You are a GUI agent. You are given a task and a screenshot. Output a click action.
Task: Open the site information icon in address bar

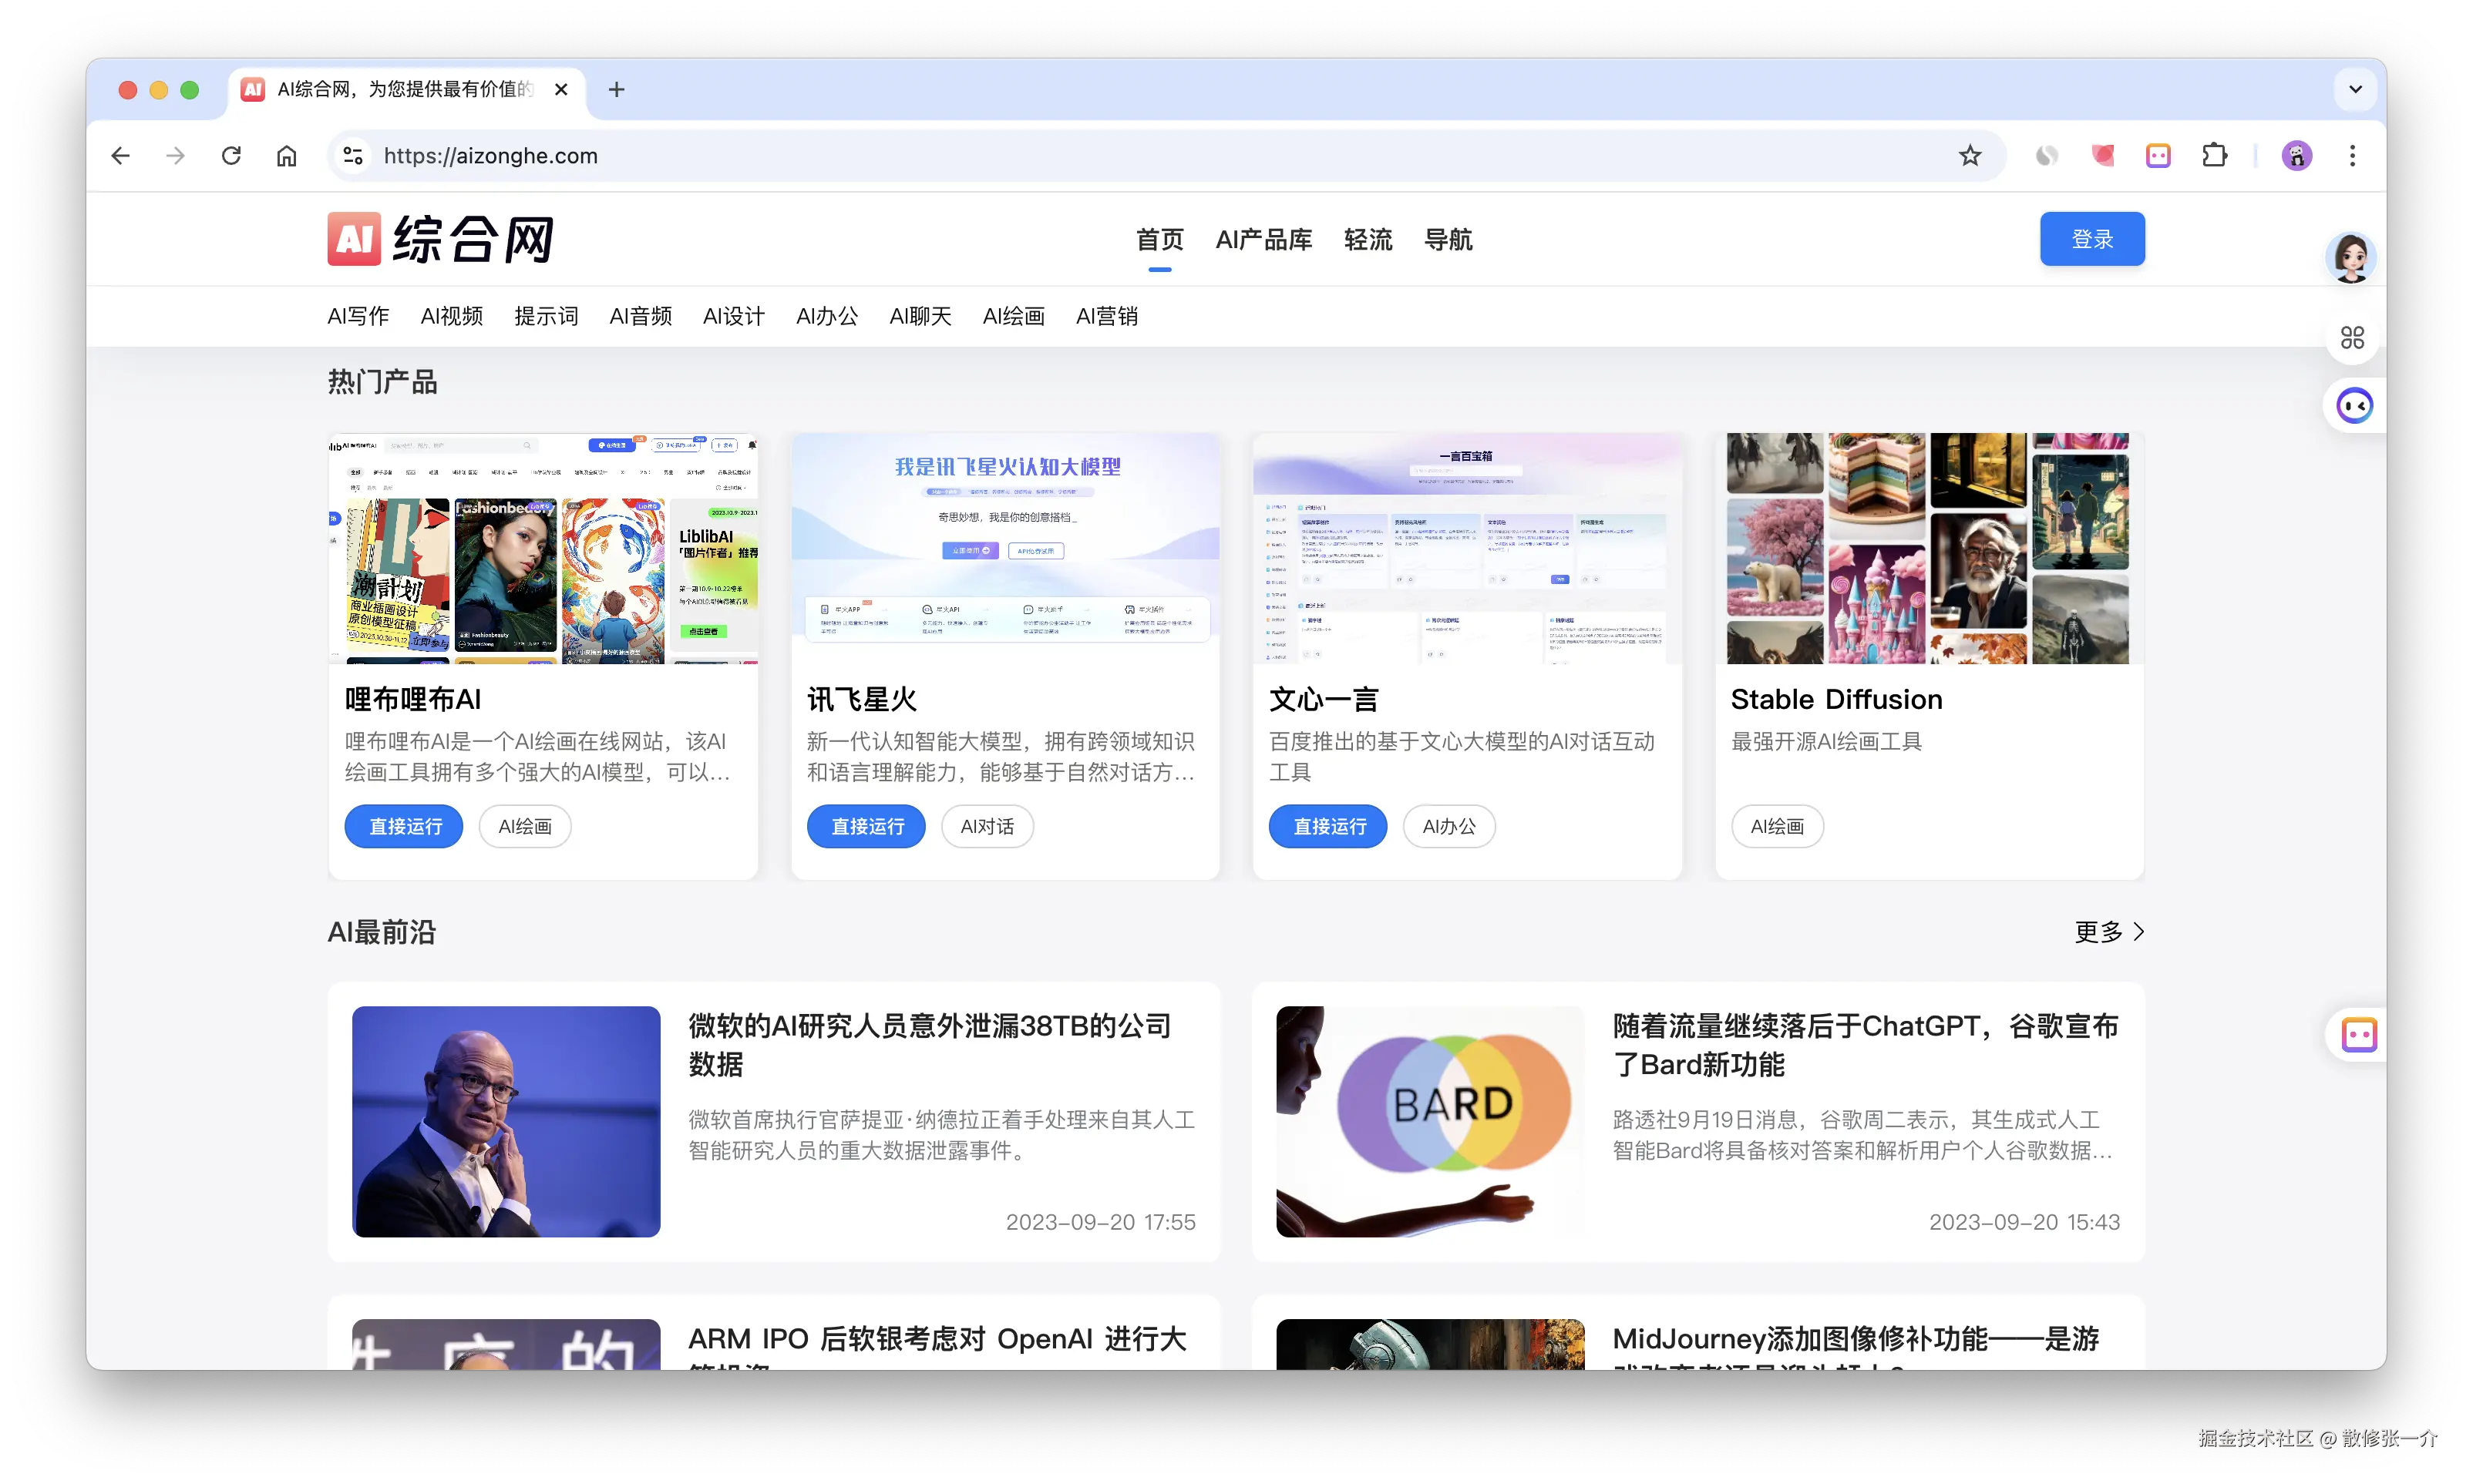click(352, 155)
